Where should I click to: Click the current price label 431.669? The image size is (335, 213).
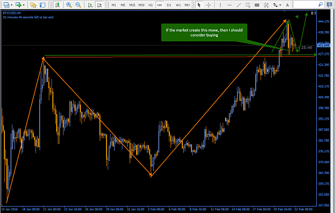(x=324, y=46)
